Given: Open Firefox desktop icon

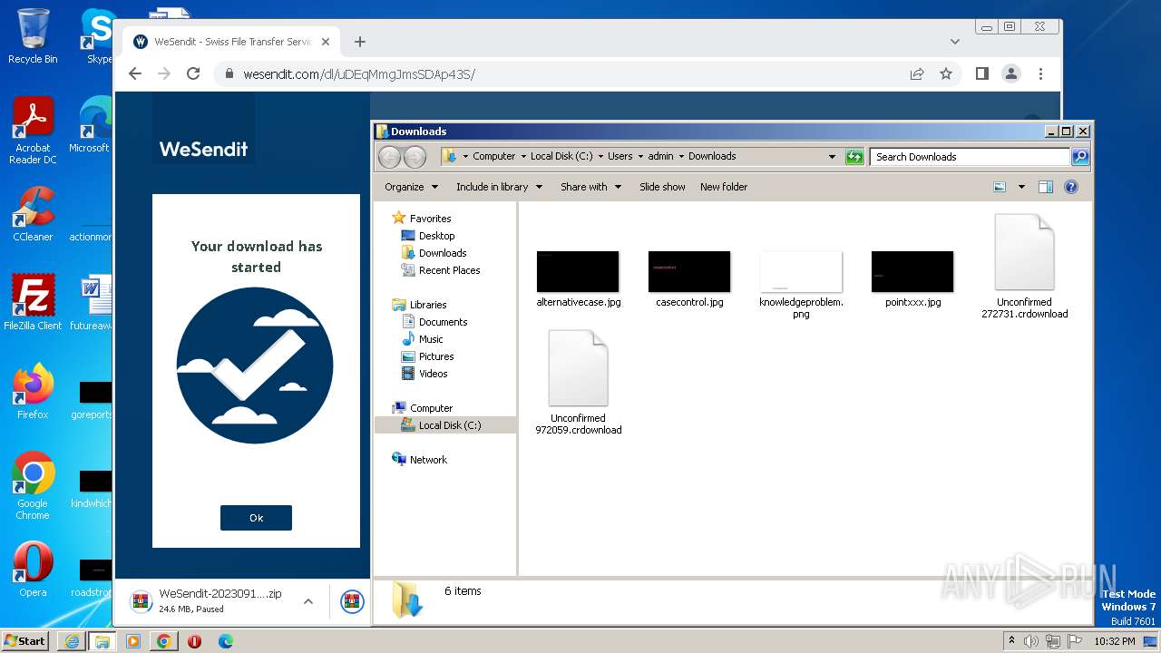Looking at the screenshot, I should (x=33, y=391).
